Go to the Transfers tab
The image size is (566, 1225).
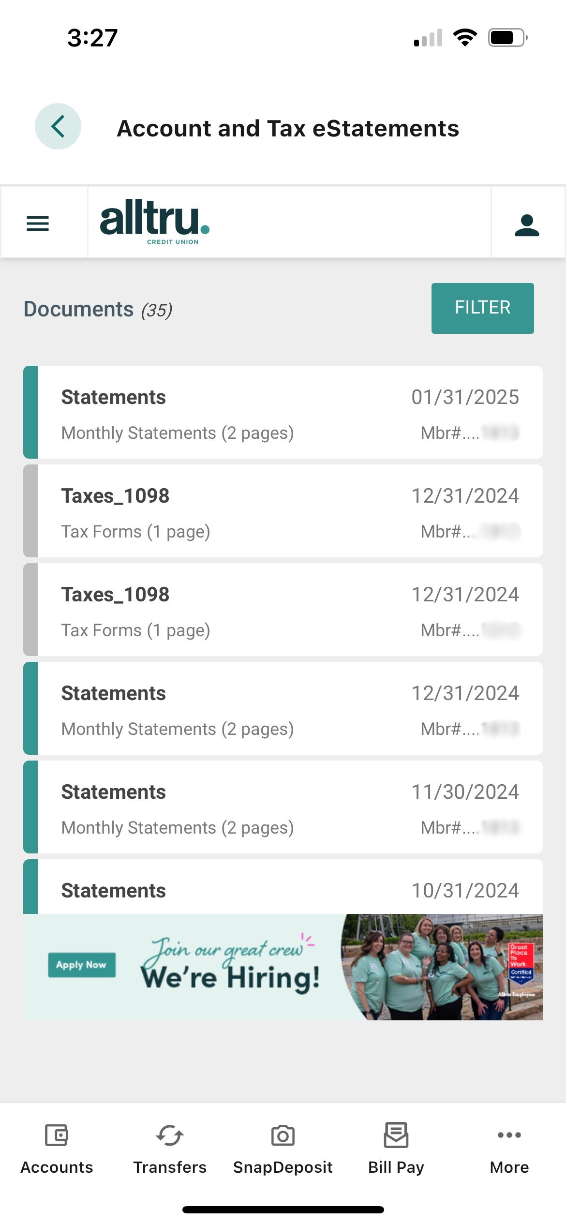170,1148
